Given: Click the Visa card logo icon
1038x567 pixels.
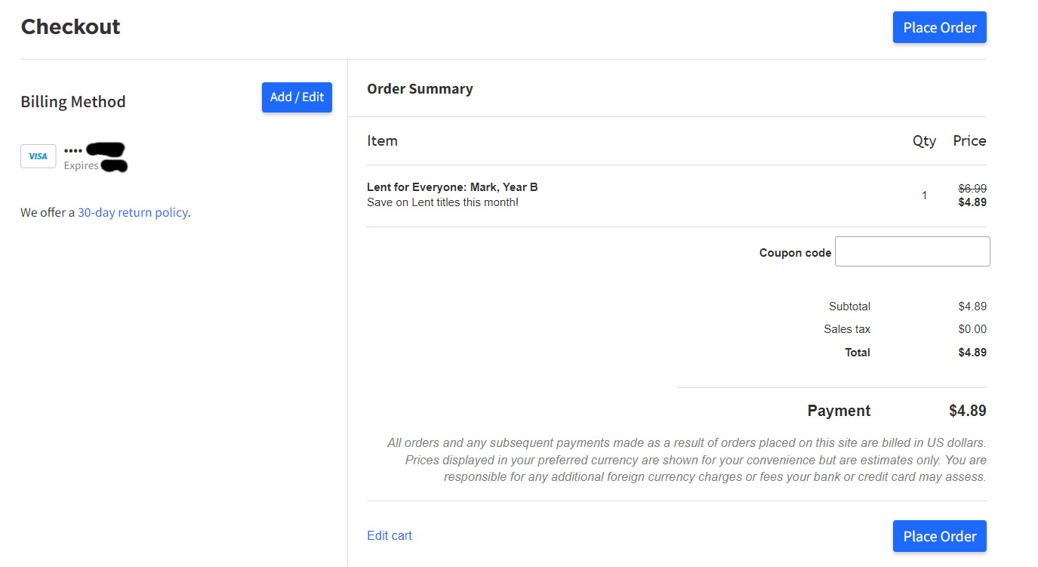Looking at the screenshot, I should (38, 156).
